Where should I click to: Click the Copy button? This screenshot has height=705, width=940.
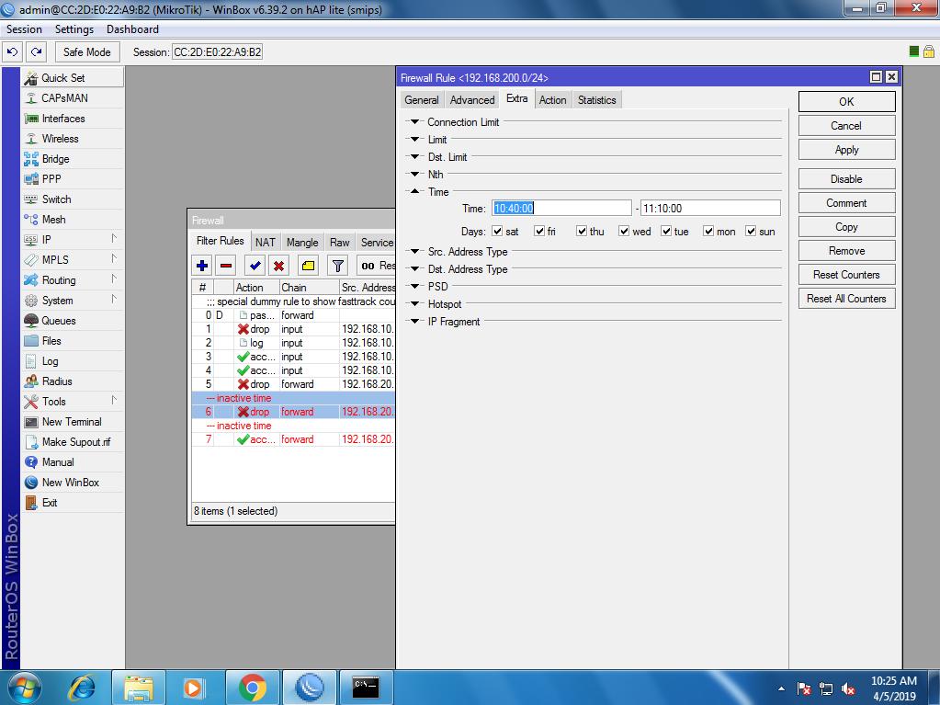pos(846,227)
